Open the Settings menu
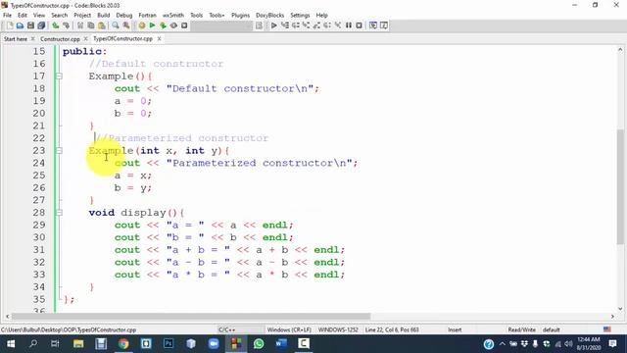627x353 pixels. tap(300, 16)
